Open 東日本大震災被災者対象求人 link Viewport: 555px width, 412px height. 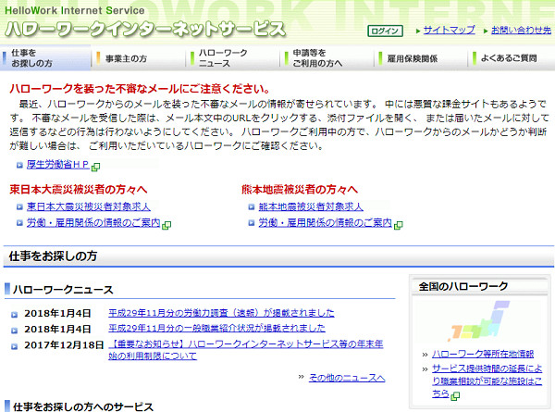88,206
